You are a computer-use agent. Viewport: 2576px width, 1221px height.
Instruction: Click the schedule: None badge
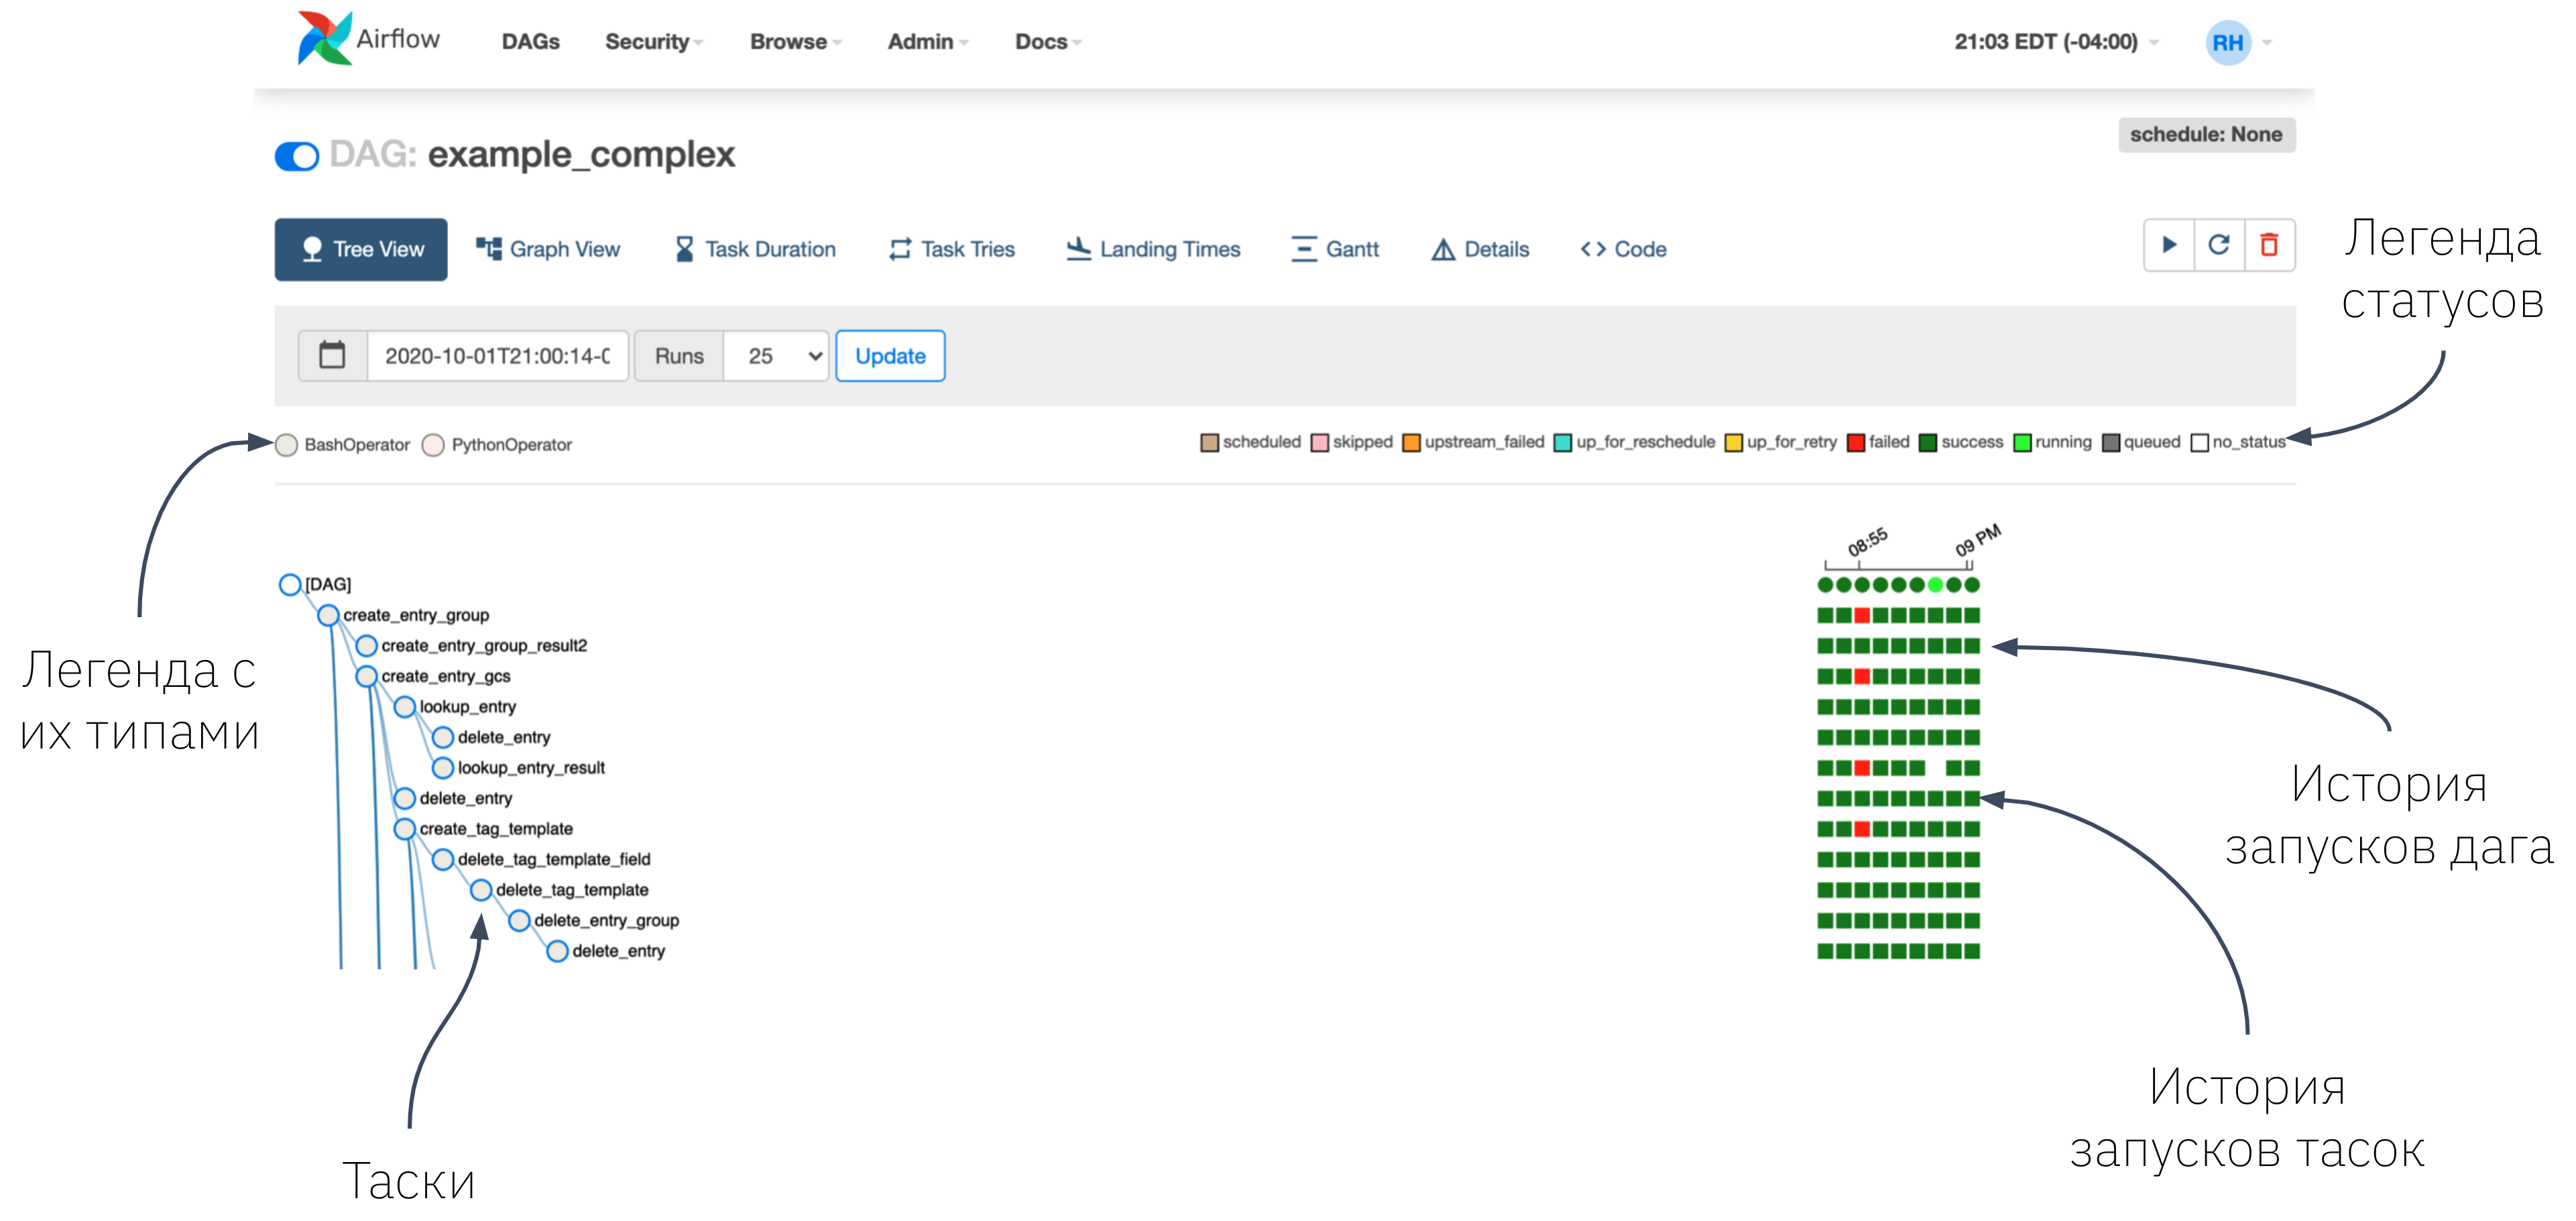point(2206,135)
